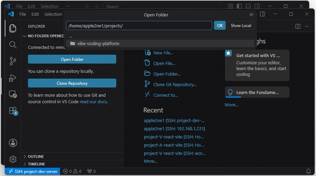Open editor more actions ellipsis

click(307, 26)
